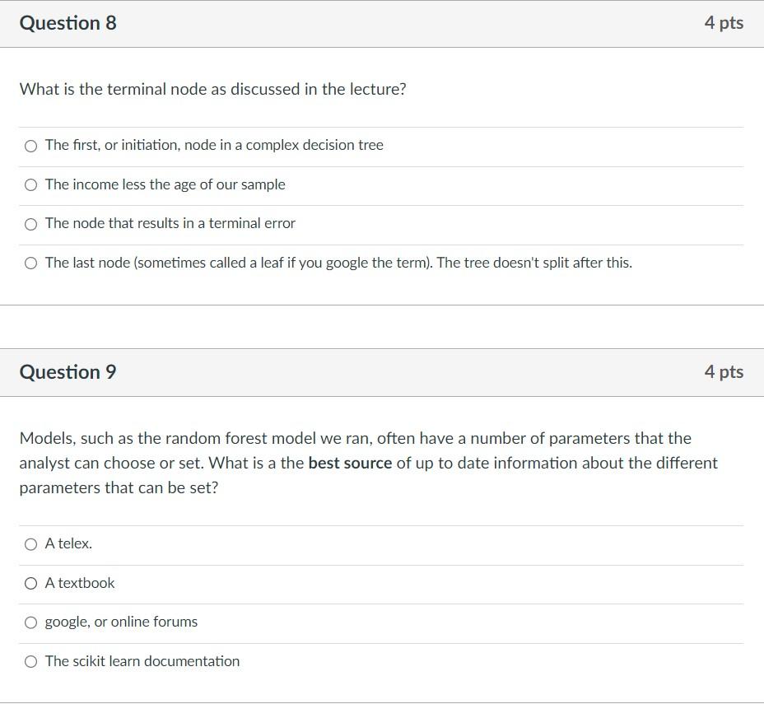Select the answer mentioning 'leaf' for Question 8
Image resolution: width=764 pixels, height=704 pixels.
[x=30, y=263]
